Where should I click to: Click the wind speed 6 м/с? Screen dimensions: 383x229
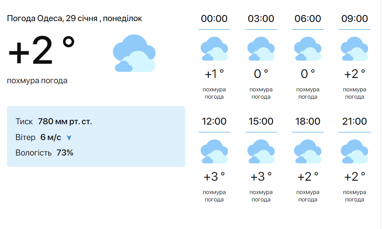(51, 138)
